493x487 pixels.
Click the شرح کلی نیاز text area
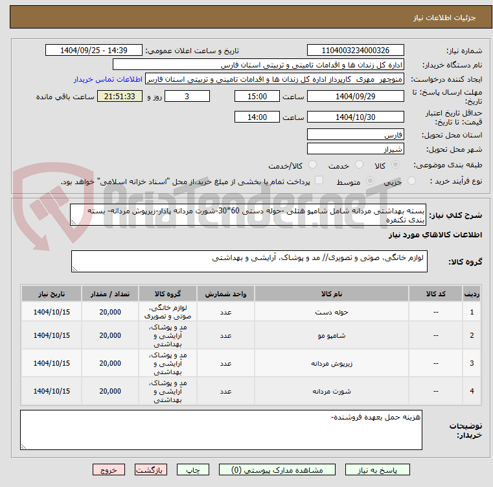click(x=248, y=215)
